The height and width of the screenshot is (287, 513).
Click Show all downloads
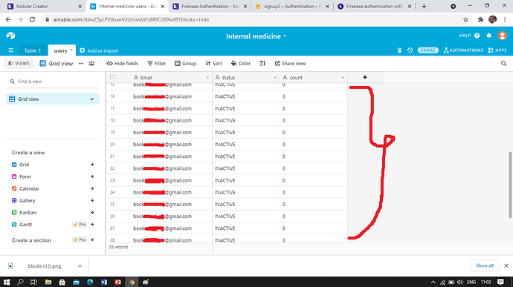pos(485,265)
